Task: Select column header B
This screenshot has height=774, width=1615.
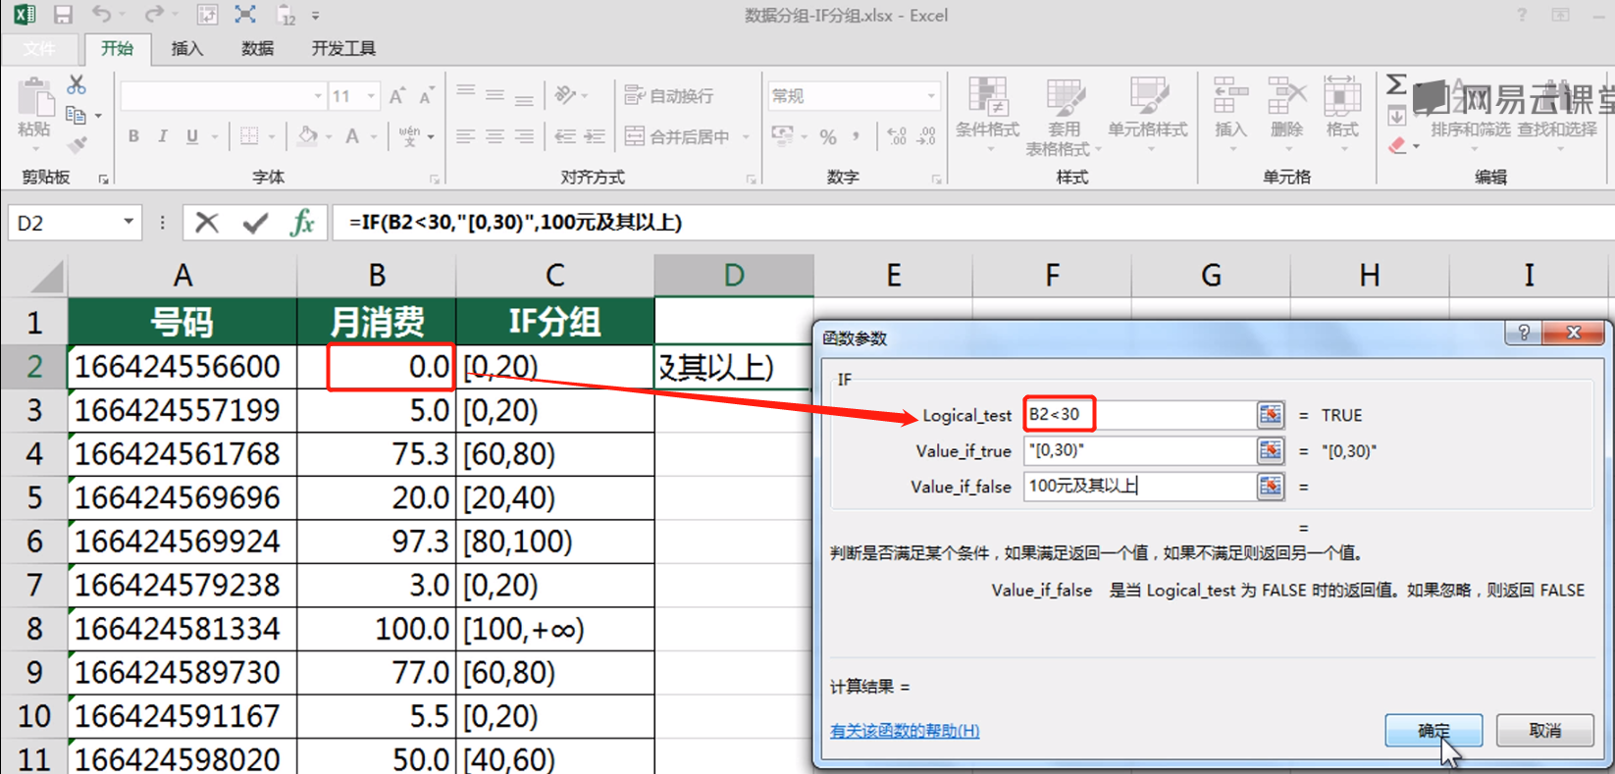Action: [377, 276]
